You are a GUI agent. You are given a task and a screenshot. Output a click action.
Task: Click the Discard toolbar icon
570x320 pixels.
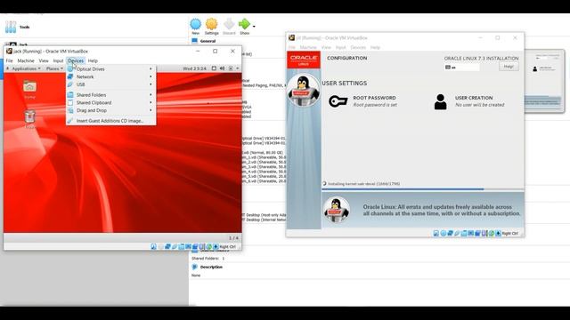[229, 25]
